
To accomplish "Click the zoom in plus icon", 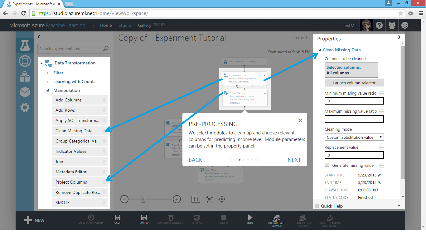I will [177, 199].
